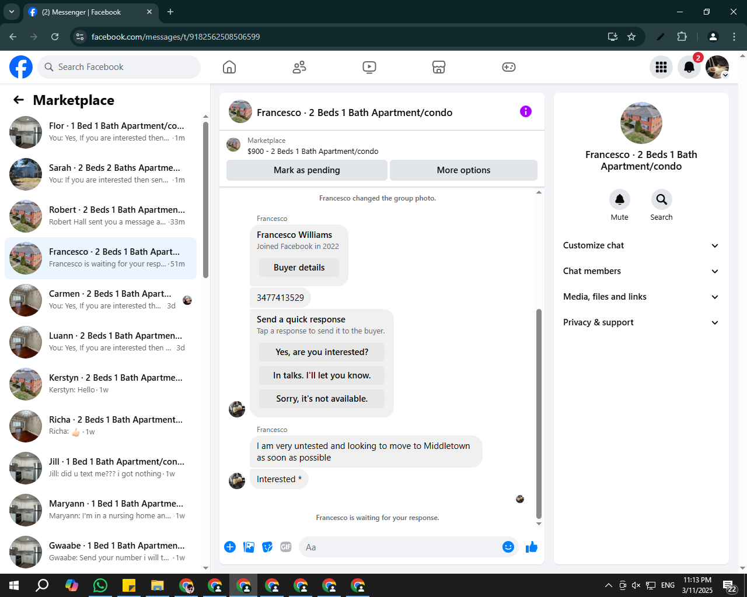The image size is (747, 597).
Task: Send quick response 'Sorry, it's not available.'
Action: tap(322, 399)
